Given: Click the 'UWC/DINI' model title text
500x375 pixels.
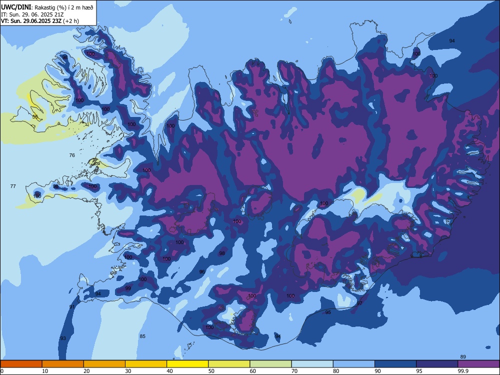Looking at the screenshot, I should coord(16,7).
